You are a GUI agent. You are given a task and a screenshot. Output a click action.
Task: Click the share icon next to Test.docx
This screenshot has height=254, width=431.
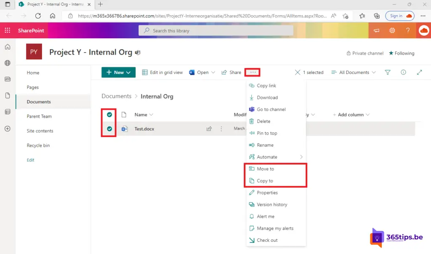click(209, 129)
